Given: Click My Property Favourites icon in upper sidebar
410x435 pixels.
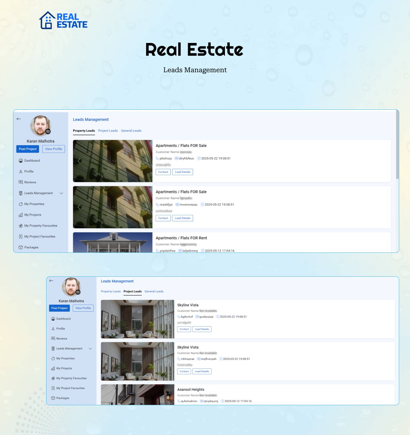Looking at the screenshot, I should [x=21, y=226].
